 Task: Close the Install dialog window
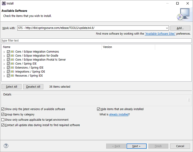(188, 3)
